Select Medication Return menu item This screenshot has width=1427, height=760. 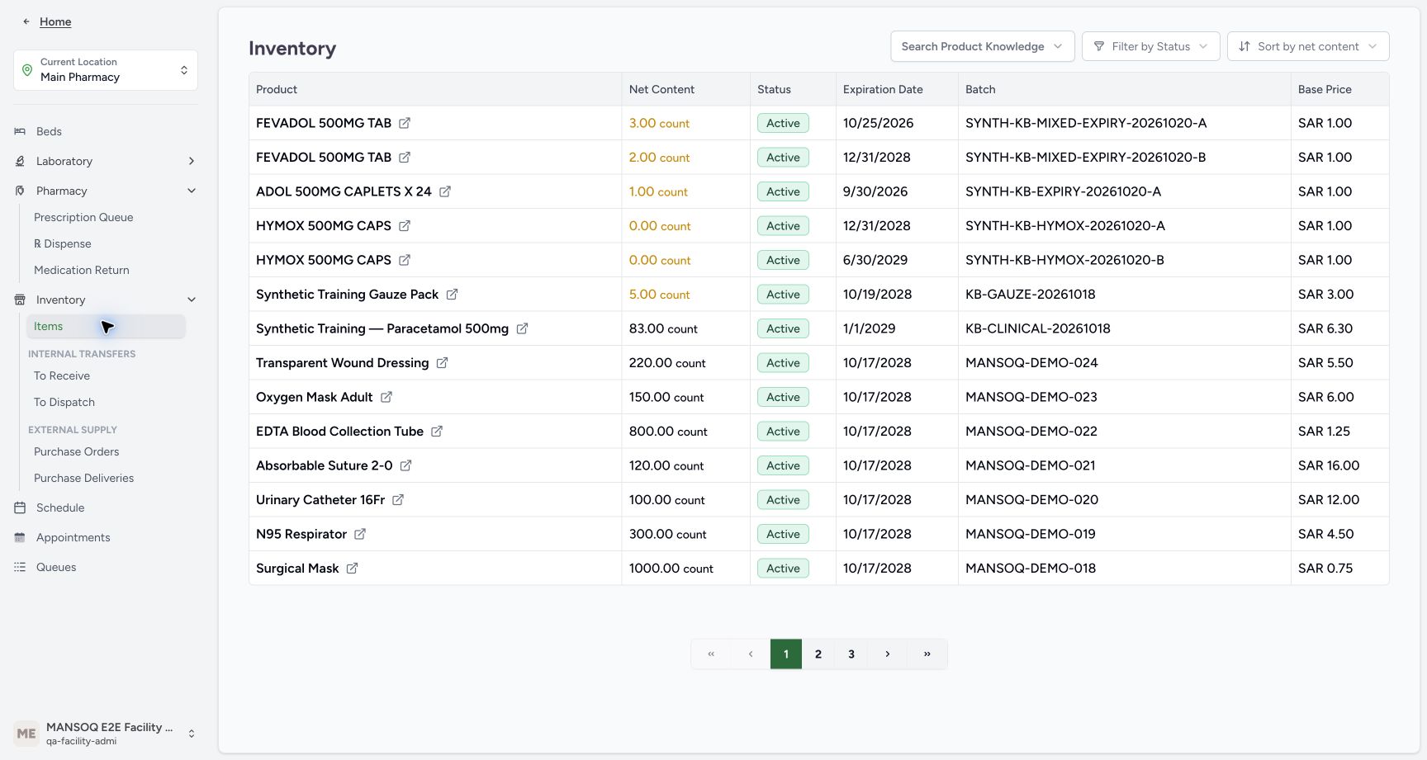[82, 270]
